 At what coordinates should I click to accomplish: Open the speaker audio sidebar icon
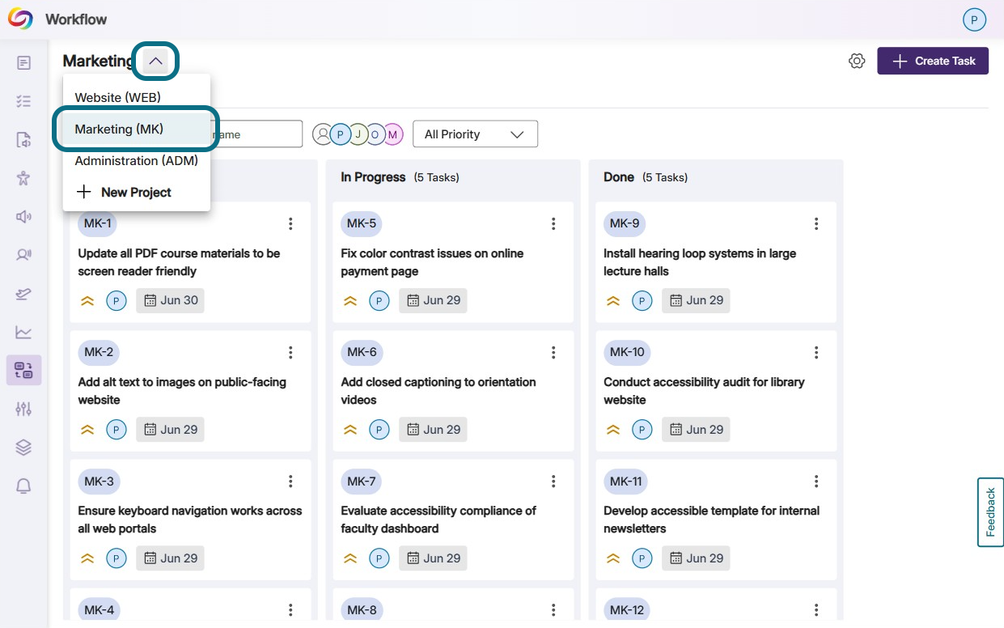tap(23, 216)
